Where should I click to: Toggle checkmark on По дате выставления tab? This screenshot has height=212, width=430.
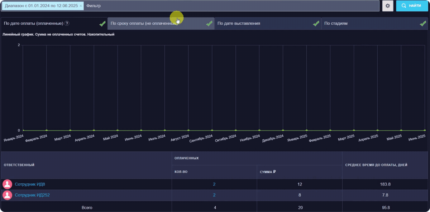click(x=316, y=24)
